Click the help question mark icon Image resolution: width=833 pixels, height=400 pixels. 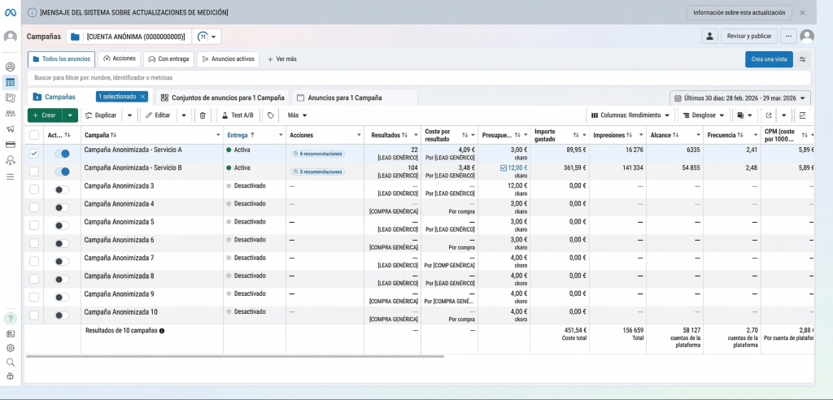(10, 319)
